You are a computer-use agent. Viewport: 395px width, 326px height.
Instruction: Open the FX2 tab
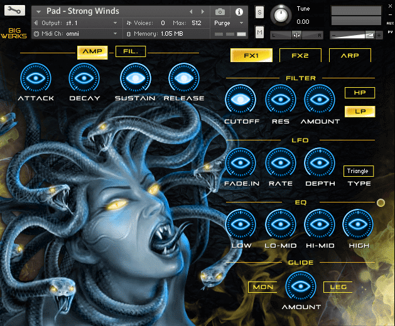(x=300, y=55)
